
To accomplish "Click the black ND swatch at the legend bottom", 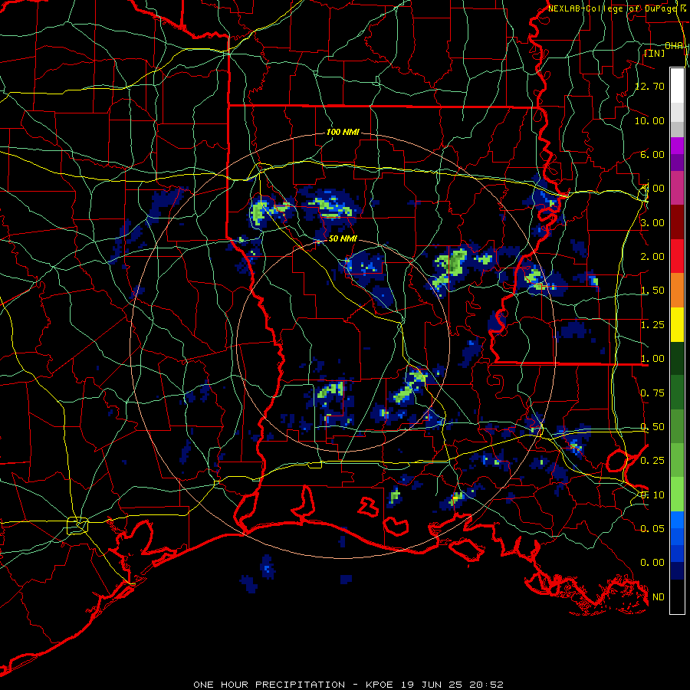I will 677,596.
